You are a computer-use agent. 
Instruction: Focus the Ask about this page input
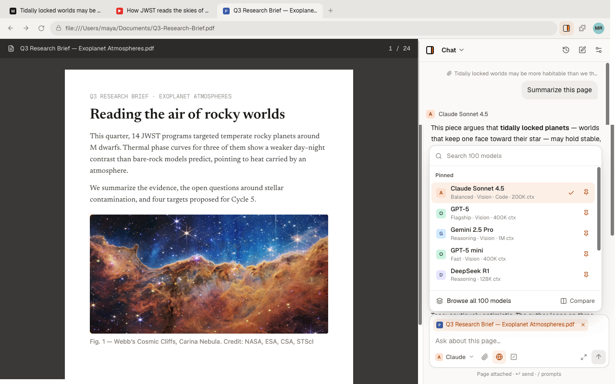click(x=519, y=341)
